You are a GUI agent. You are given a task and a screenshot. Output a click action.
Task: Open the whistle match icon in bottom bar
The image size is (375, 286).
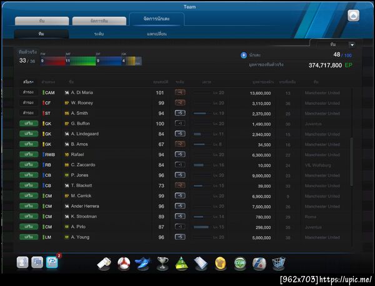click(x=104, y=264)
